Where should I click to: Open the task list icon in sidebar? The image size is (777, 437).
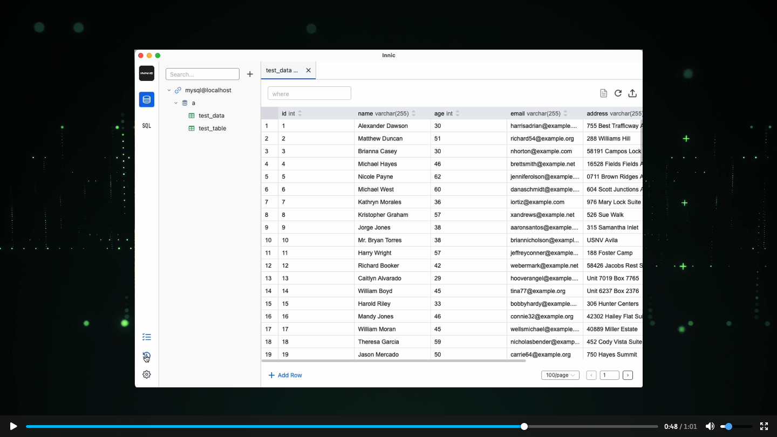[146, 337]
